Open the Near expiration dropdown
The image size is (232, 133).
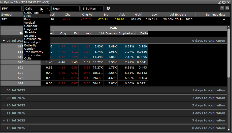[65, 8]
